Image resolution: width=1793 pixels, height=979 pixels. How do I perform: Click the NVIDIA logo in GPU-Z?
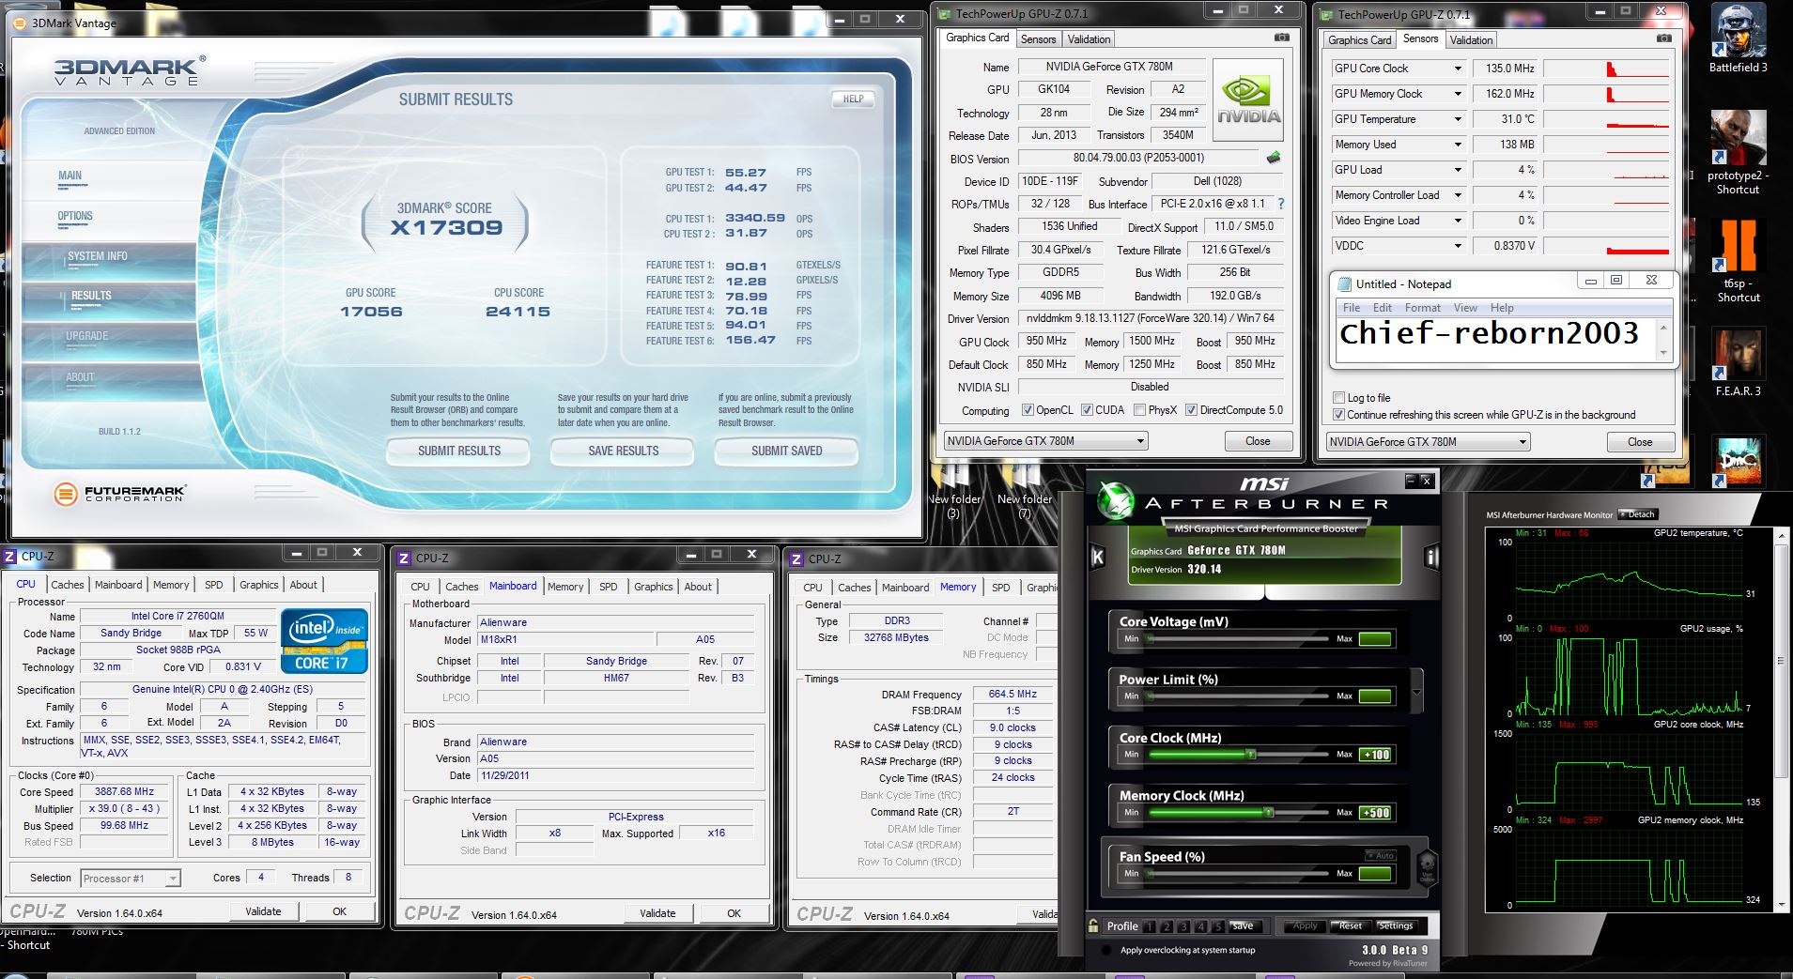point(1248,100)
